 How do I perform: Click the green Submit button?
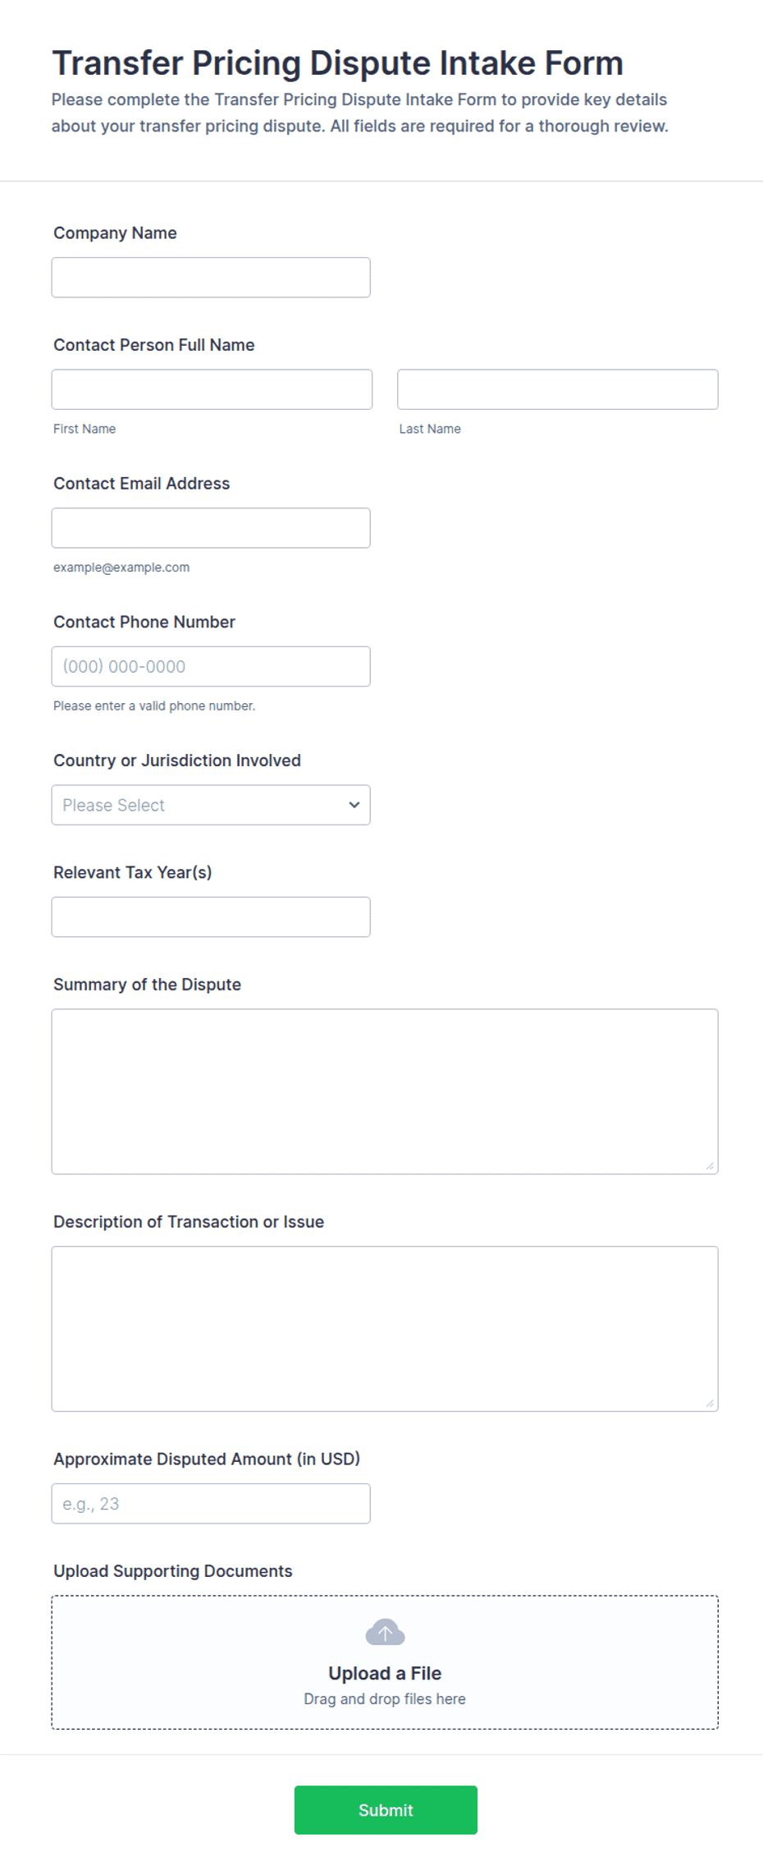pyautogui.click(x=386, y=1809)
